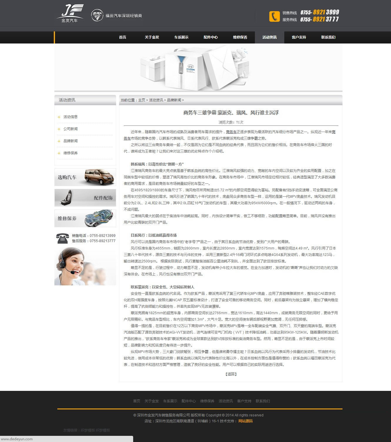Click the 活动资讯 sidebar panel header
This screenshot has width=391, height=442.
[85, 100]
